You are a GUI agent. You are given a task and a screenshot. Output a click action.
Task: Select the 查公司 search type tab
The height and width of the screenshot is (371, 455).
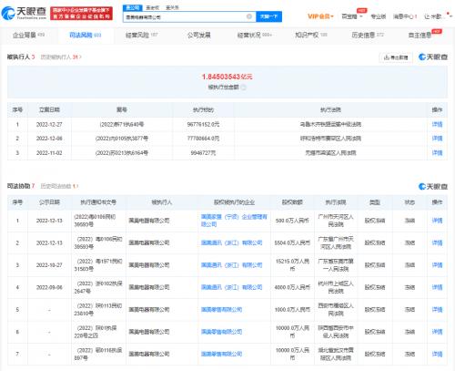[x=133, y=7]
